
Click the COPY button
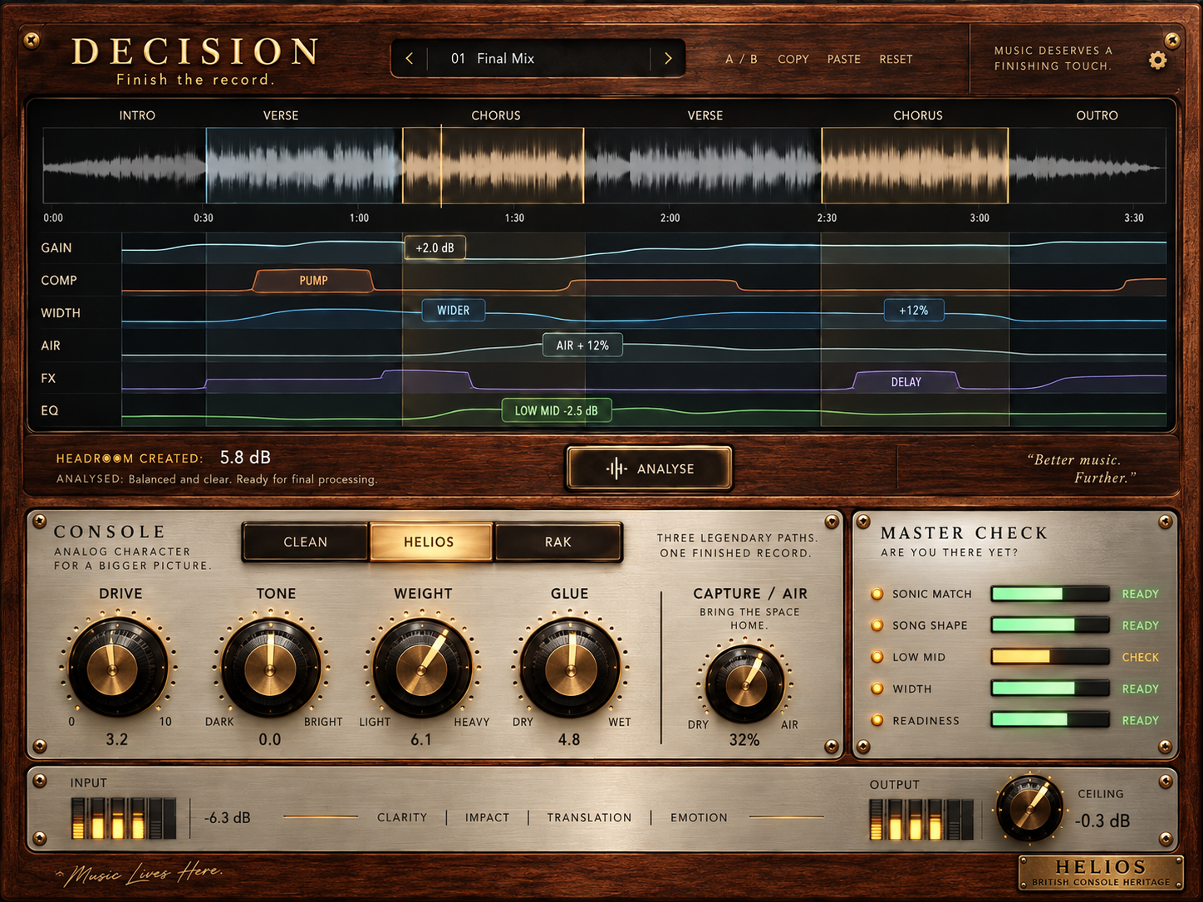793,59
